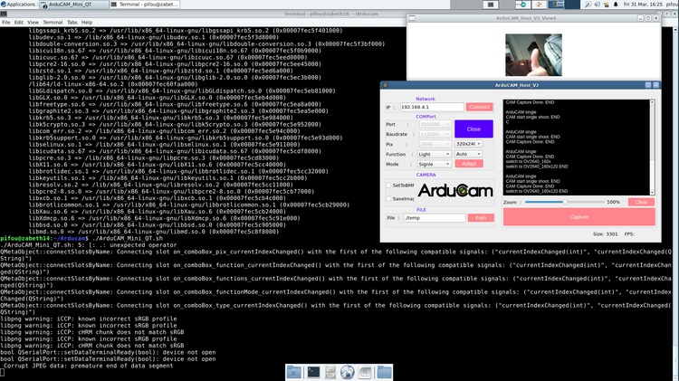The width and height of the screenshot is (679, 381).
Task: Select the third workspace with red icon
Action: click(540, 5)
